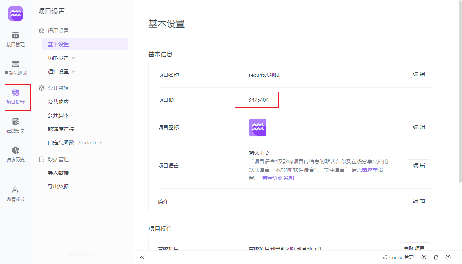Collapse the panel with the double-chevron icon
The width and height of the screenshot is (462, 264).
[x=142, y=257]
